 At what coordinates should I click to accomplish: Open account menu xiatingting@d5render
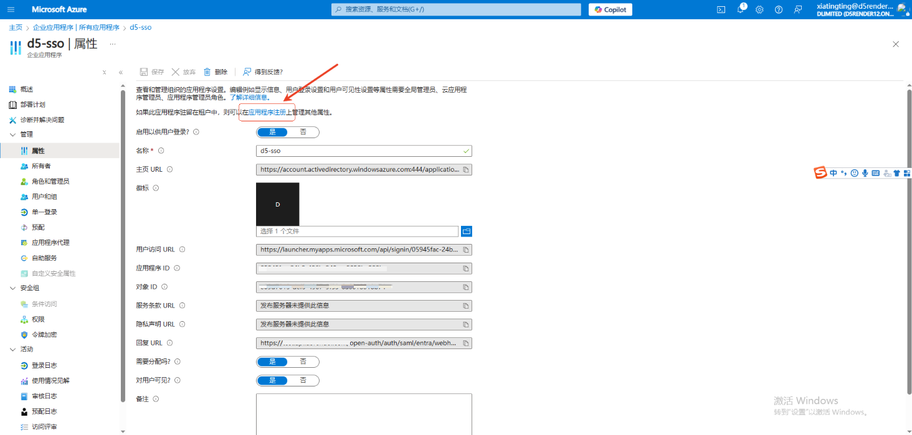[863, 9]
